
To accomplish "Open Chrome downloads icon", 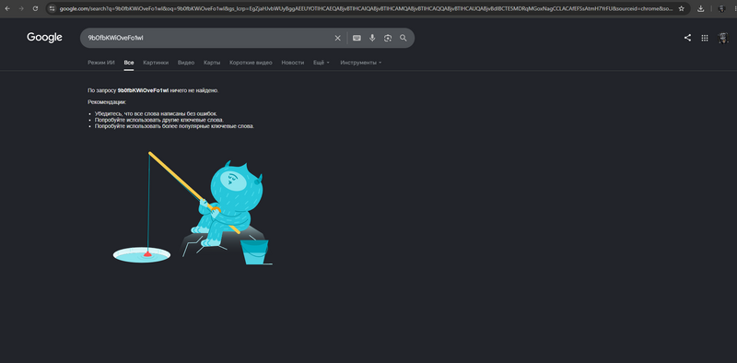I will pos(701,8).
